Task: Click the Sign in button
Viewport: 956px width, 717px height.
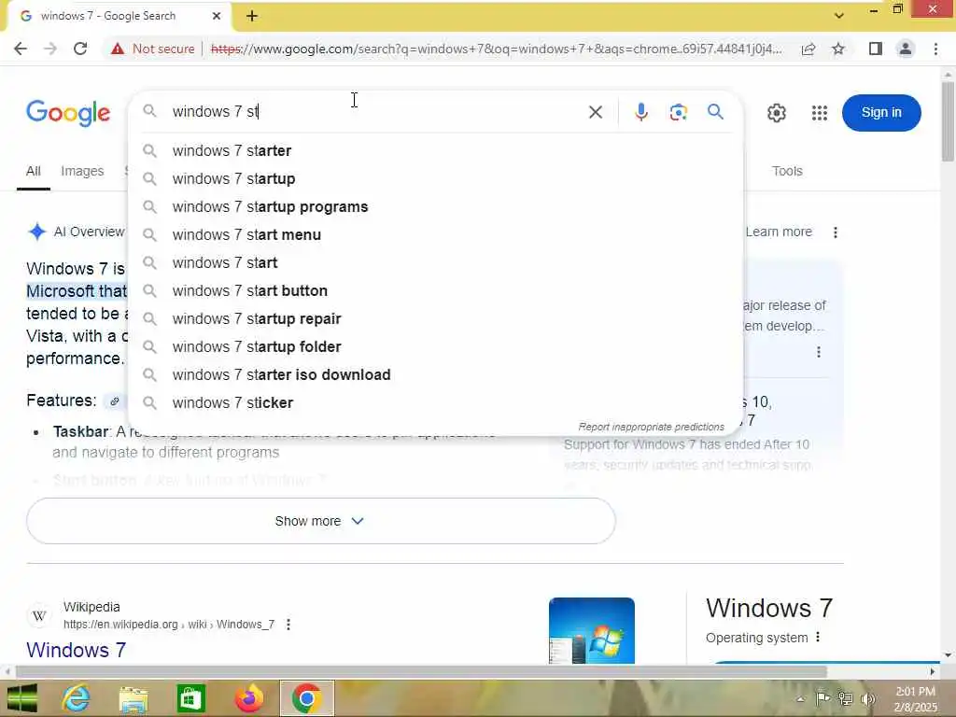Action: (881, 113)
